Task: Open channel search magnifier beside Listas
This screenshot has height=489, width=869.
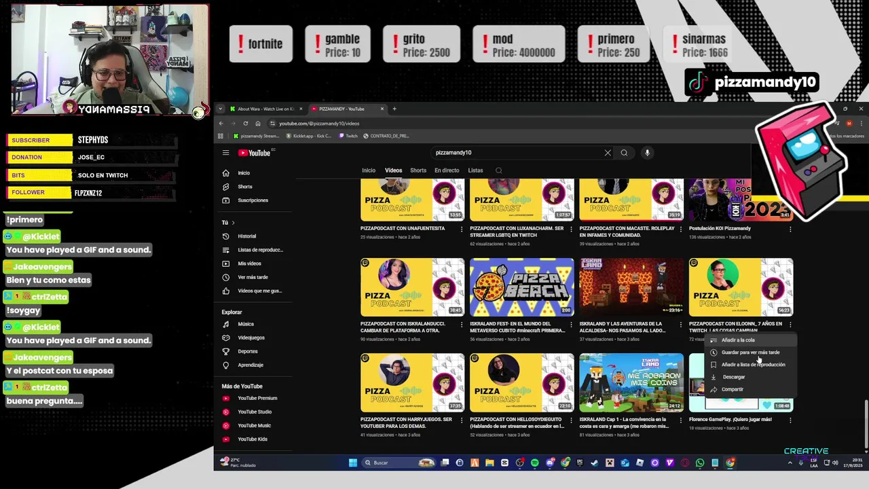Action: pyautogui.click(x=498, y=170)
